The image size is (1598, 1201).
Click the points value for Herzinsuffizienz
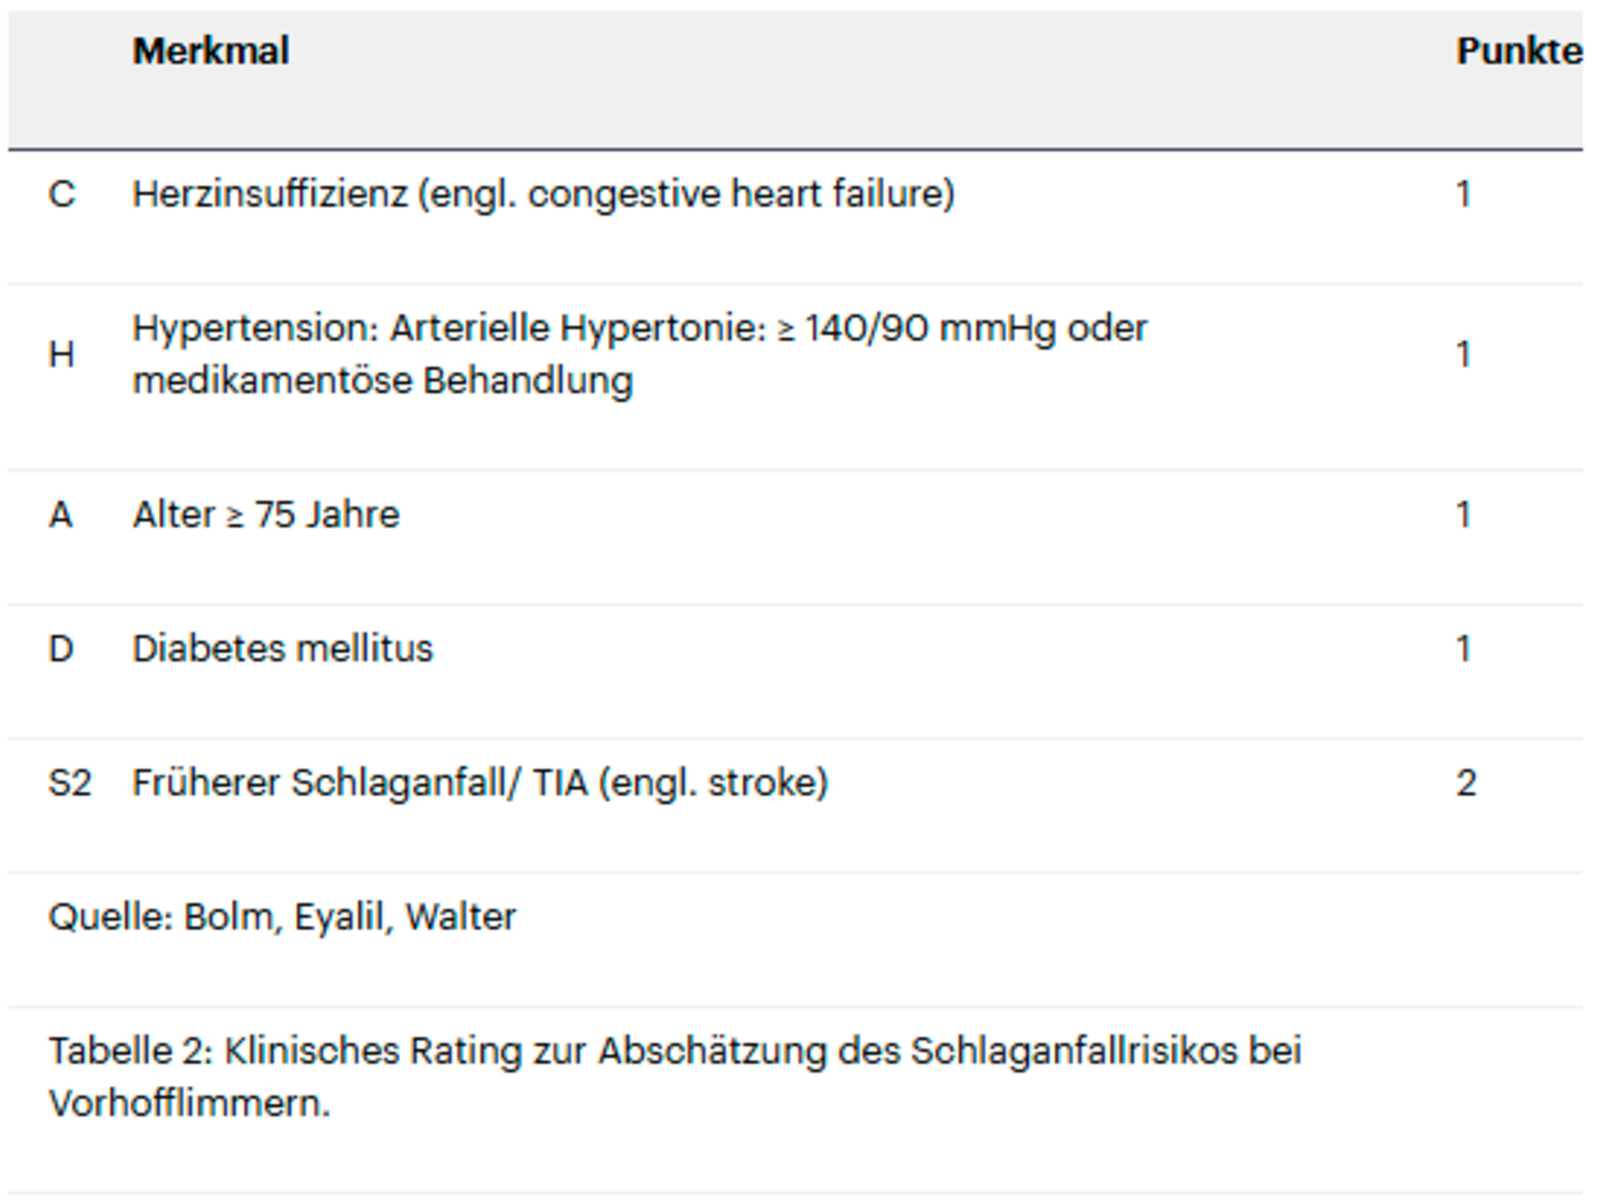point(1463,194)
